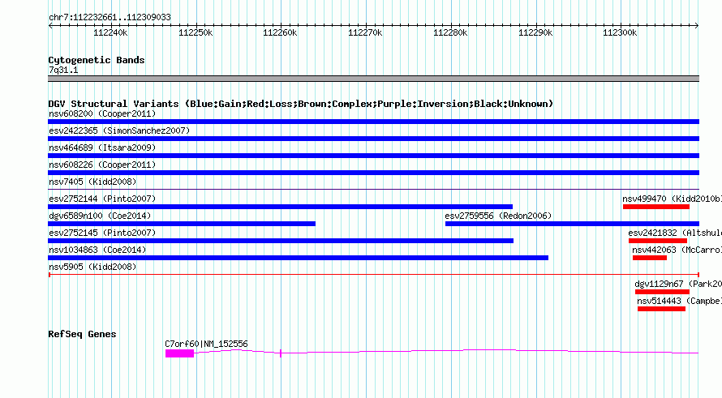
Task: Click the blue bar below nsv608226
Action: pyautogui.click(x=373, y=173)
